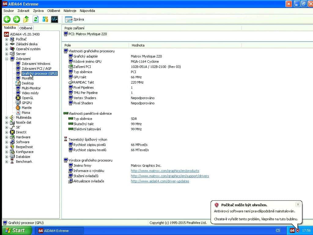Expand the Benchmark tree node
This screenshot has width=313, height=235.
click(7, 162)
